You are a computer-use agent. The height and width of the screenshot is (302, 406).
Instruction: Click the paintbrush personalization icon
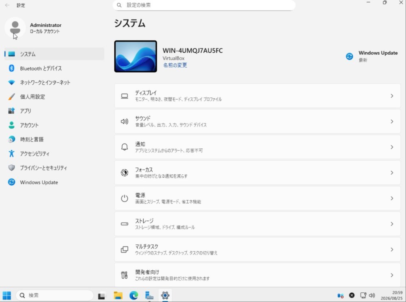11,97
